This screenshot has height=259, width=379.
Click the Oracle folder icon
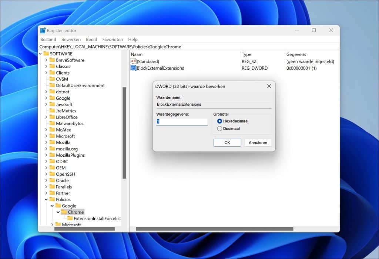click(x=52, y=180)
